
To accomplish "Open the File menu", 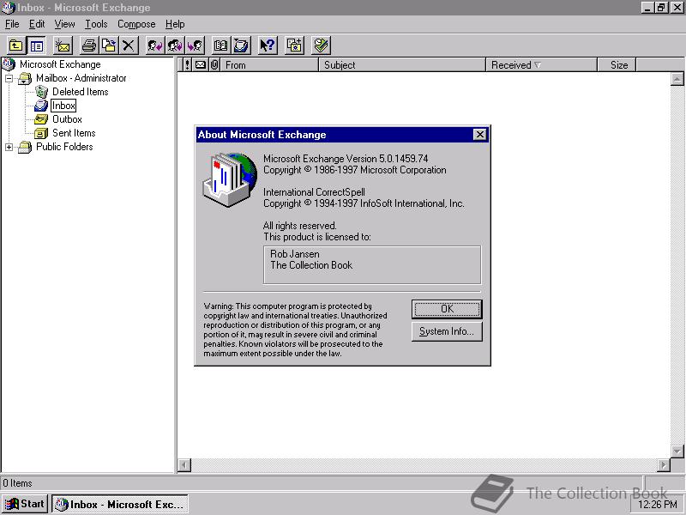I will [12, 24].
